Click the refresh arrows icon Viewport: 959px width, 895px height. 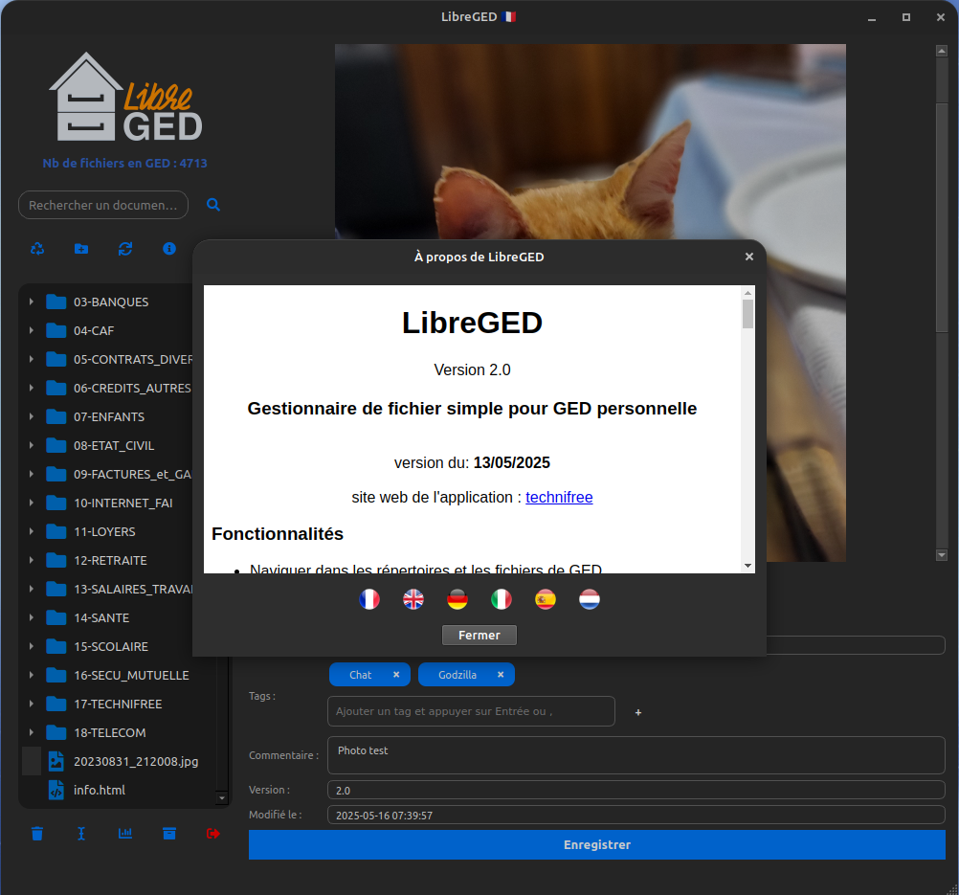coord(125,249)
